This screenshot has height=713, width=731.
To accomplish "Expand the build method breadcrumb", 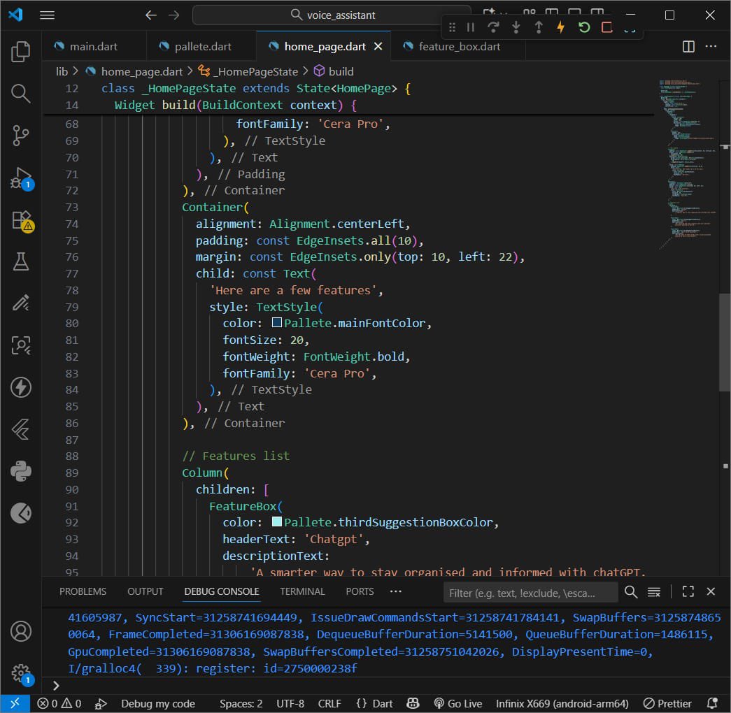I will tap(334, 71).
